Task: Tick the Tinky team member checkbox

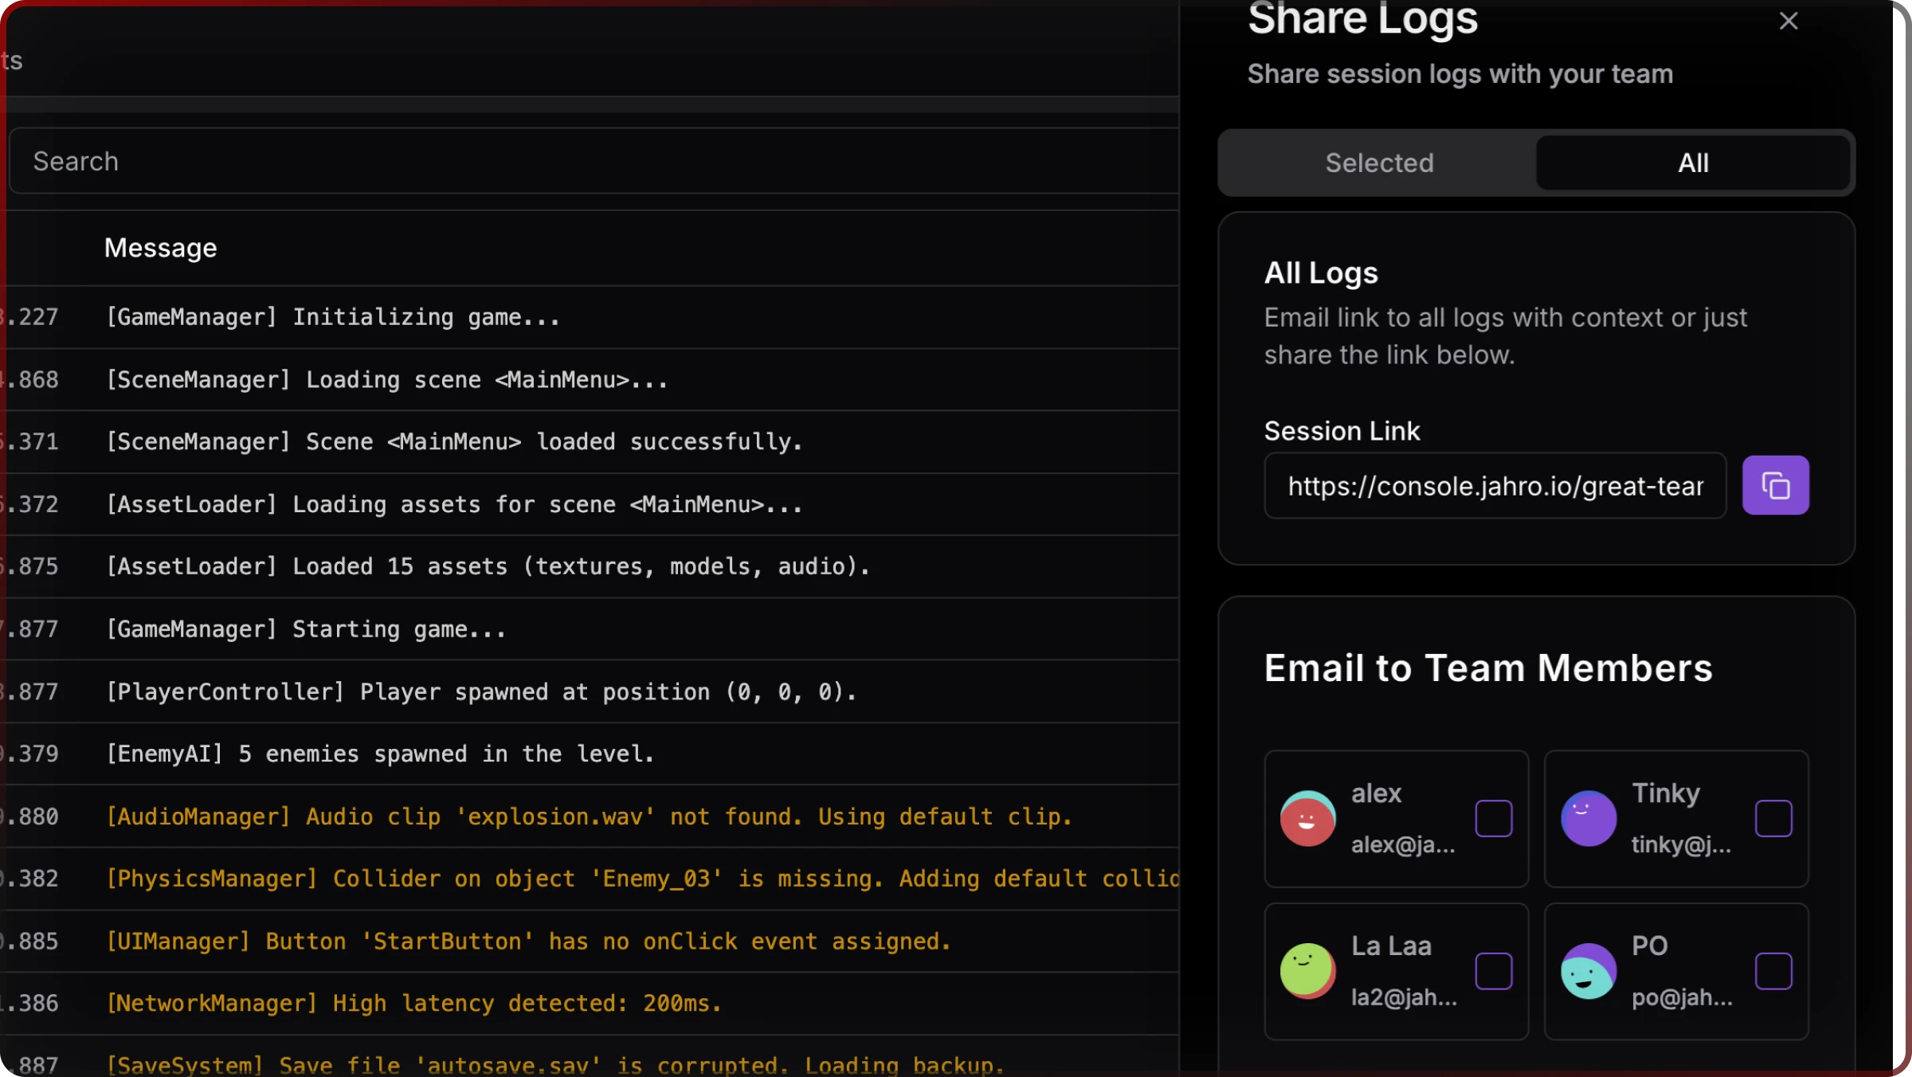Action: (1773, 818)
